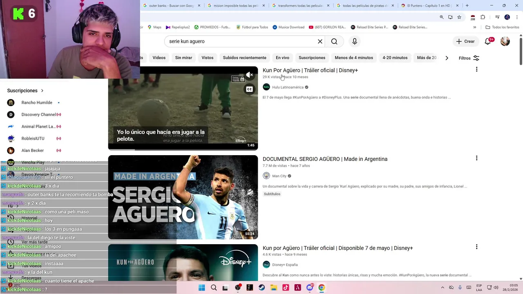
Task: Show hidden bookmarks with double chevron
Action: [474, 27]
